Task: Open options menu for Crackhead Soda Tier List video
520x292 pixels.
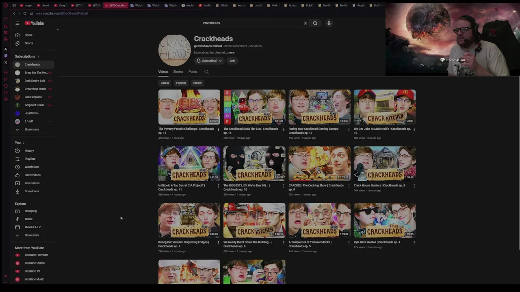Action: pyautogui.click(x=284, y=129)
